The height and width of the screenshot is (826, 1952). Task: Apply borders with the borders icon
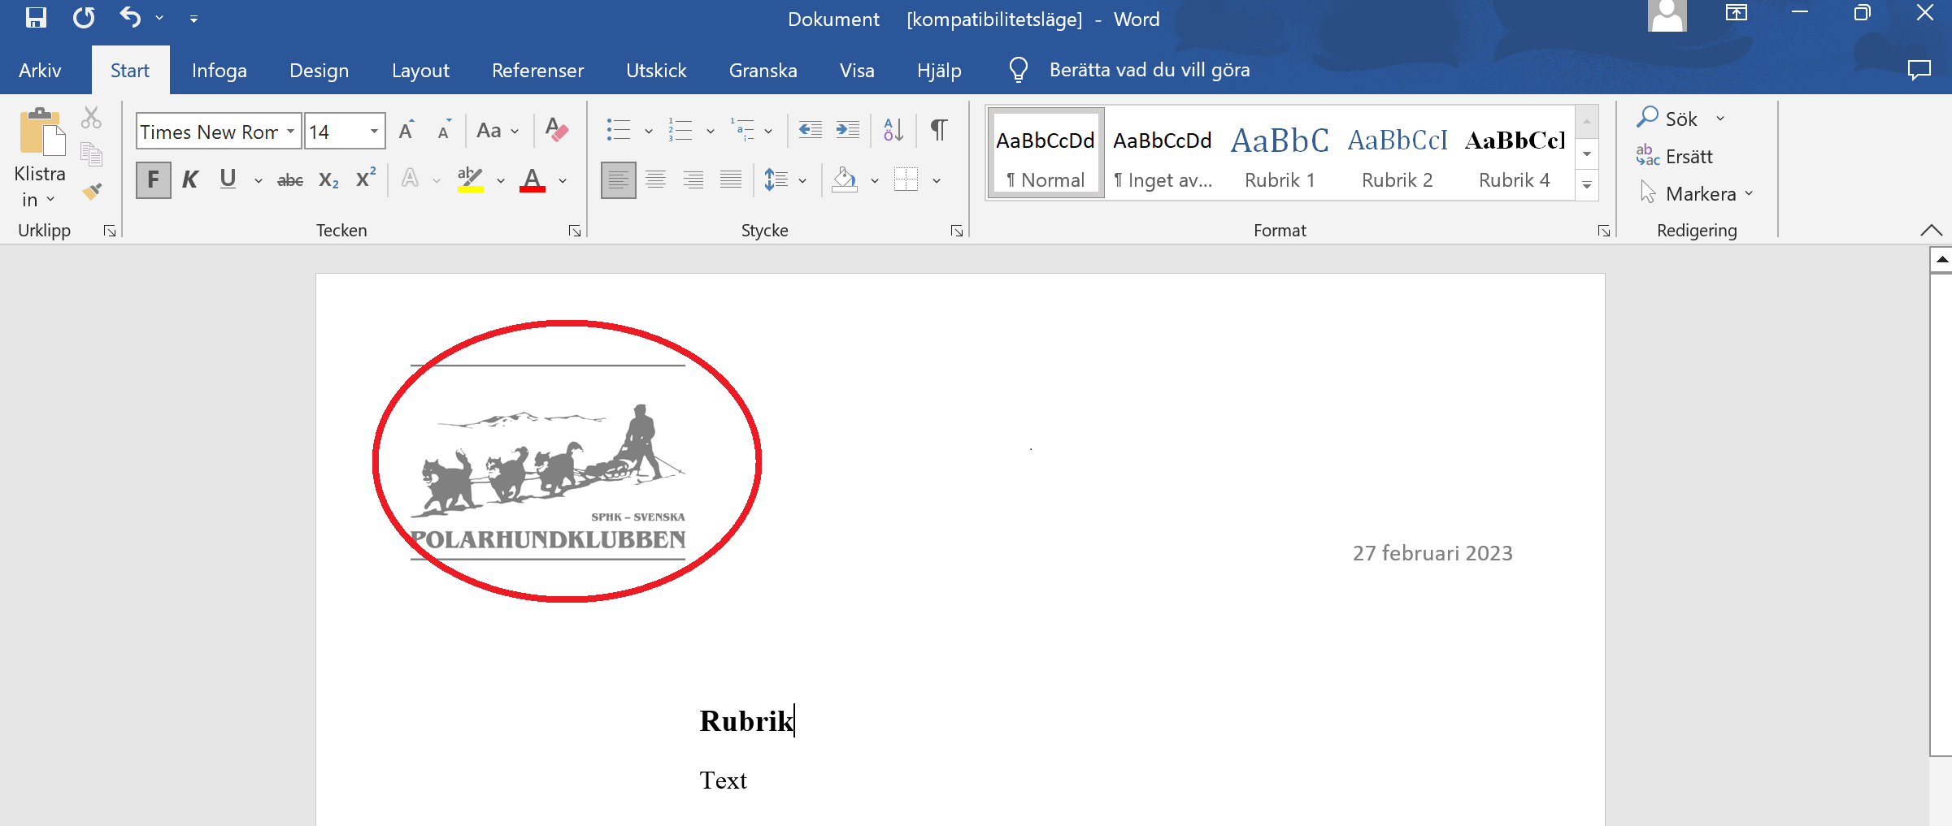(x=906, y=179)
